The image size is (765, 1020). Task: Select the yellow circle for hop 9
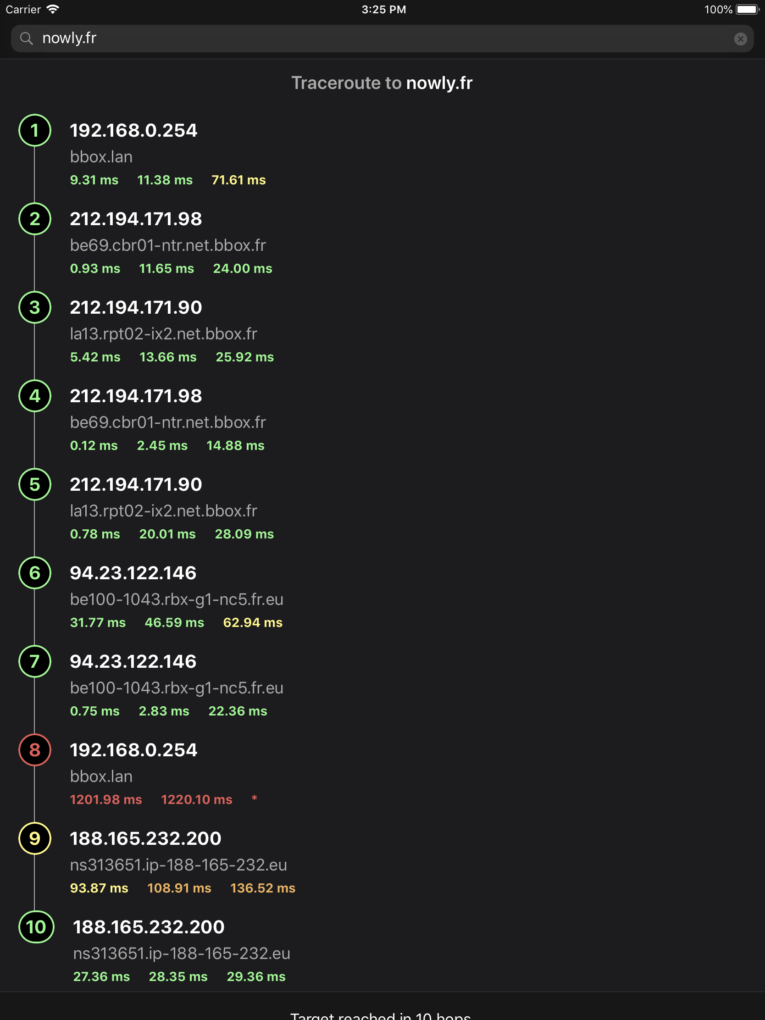coord(34,839)
